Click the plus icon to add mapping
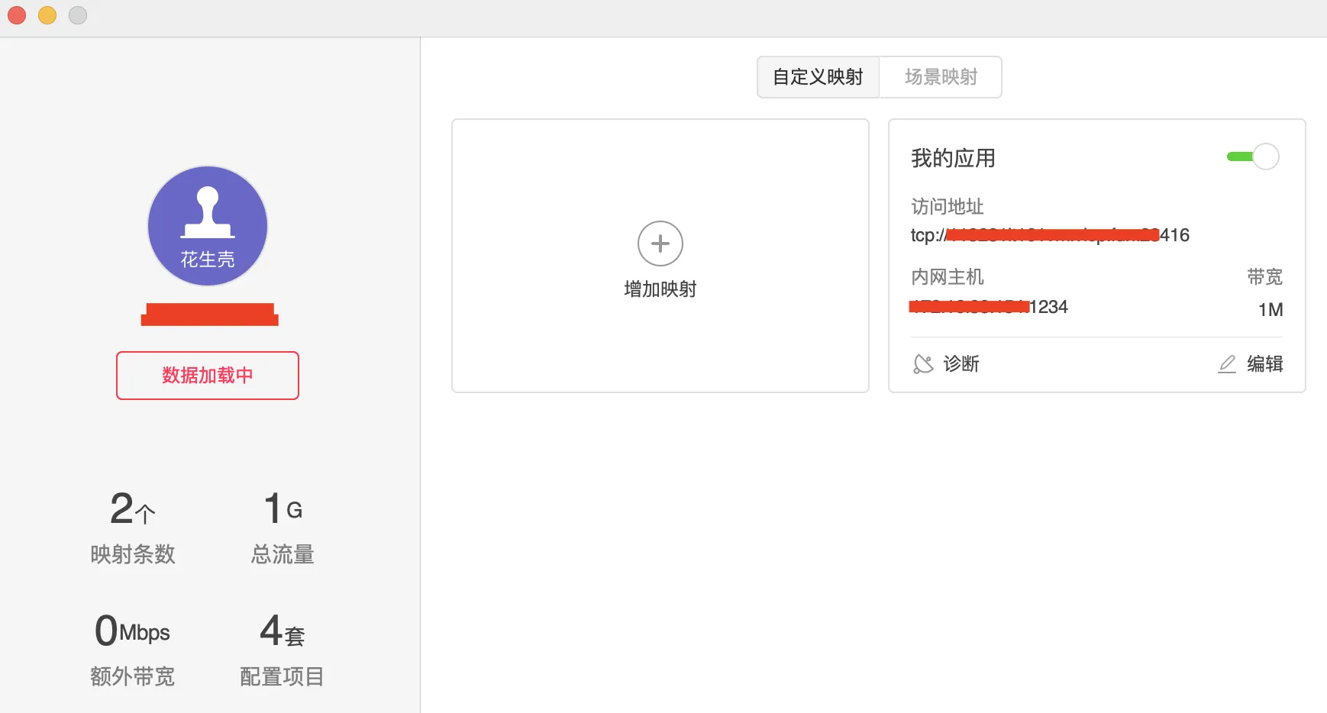The width and height of the screenshot is (1327, 713). click(x=660, y=244)
